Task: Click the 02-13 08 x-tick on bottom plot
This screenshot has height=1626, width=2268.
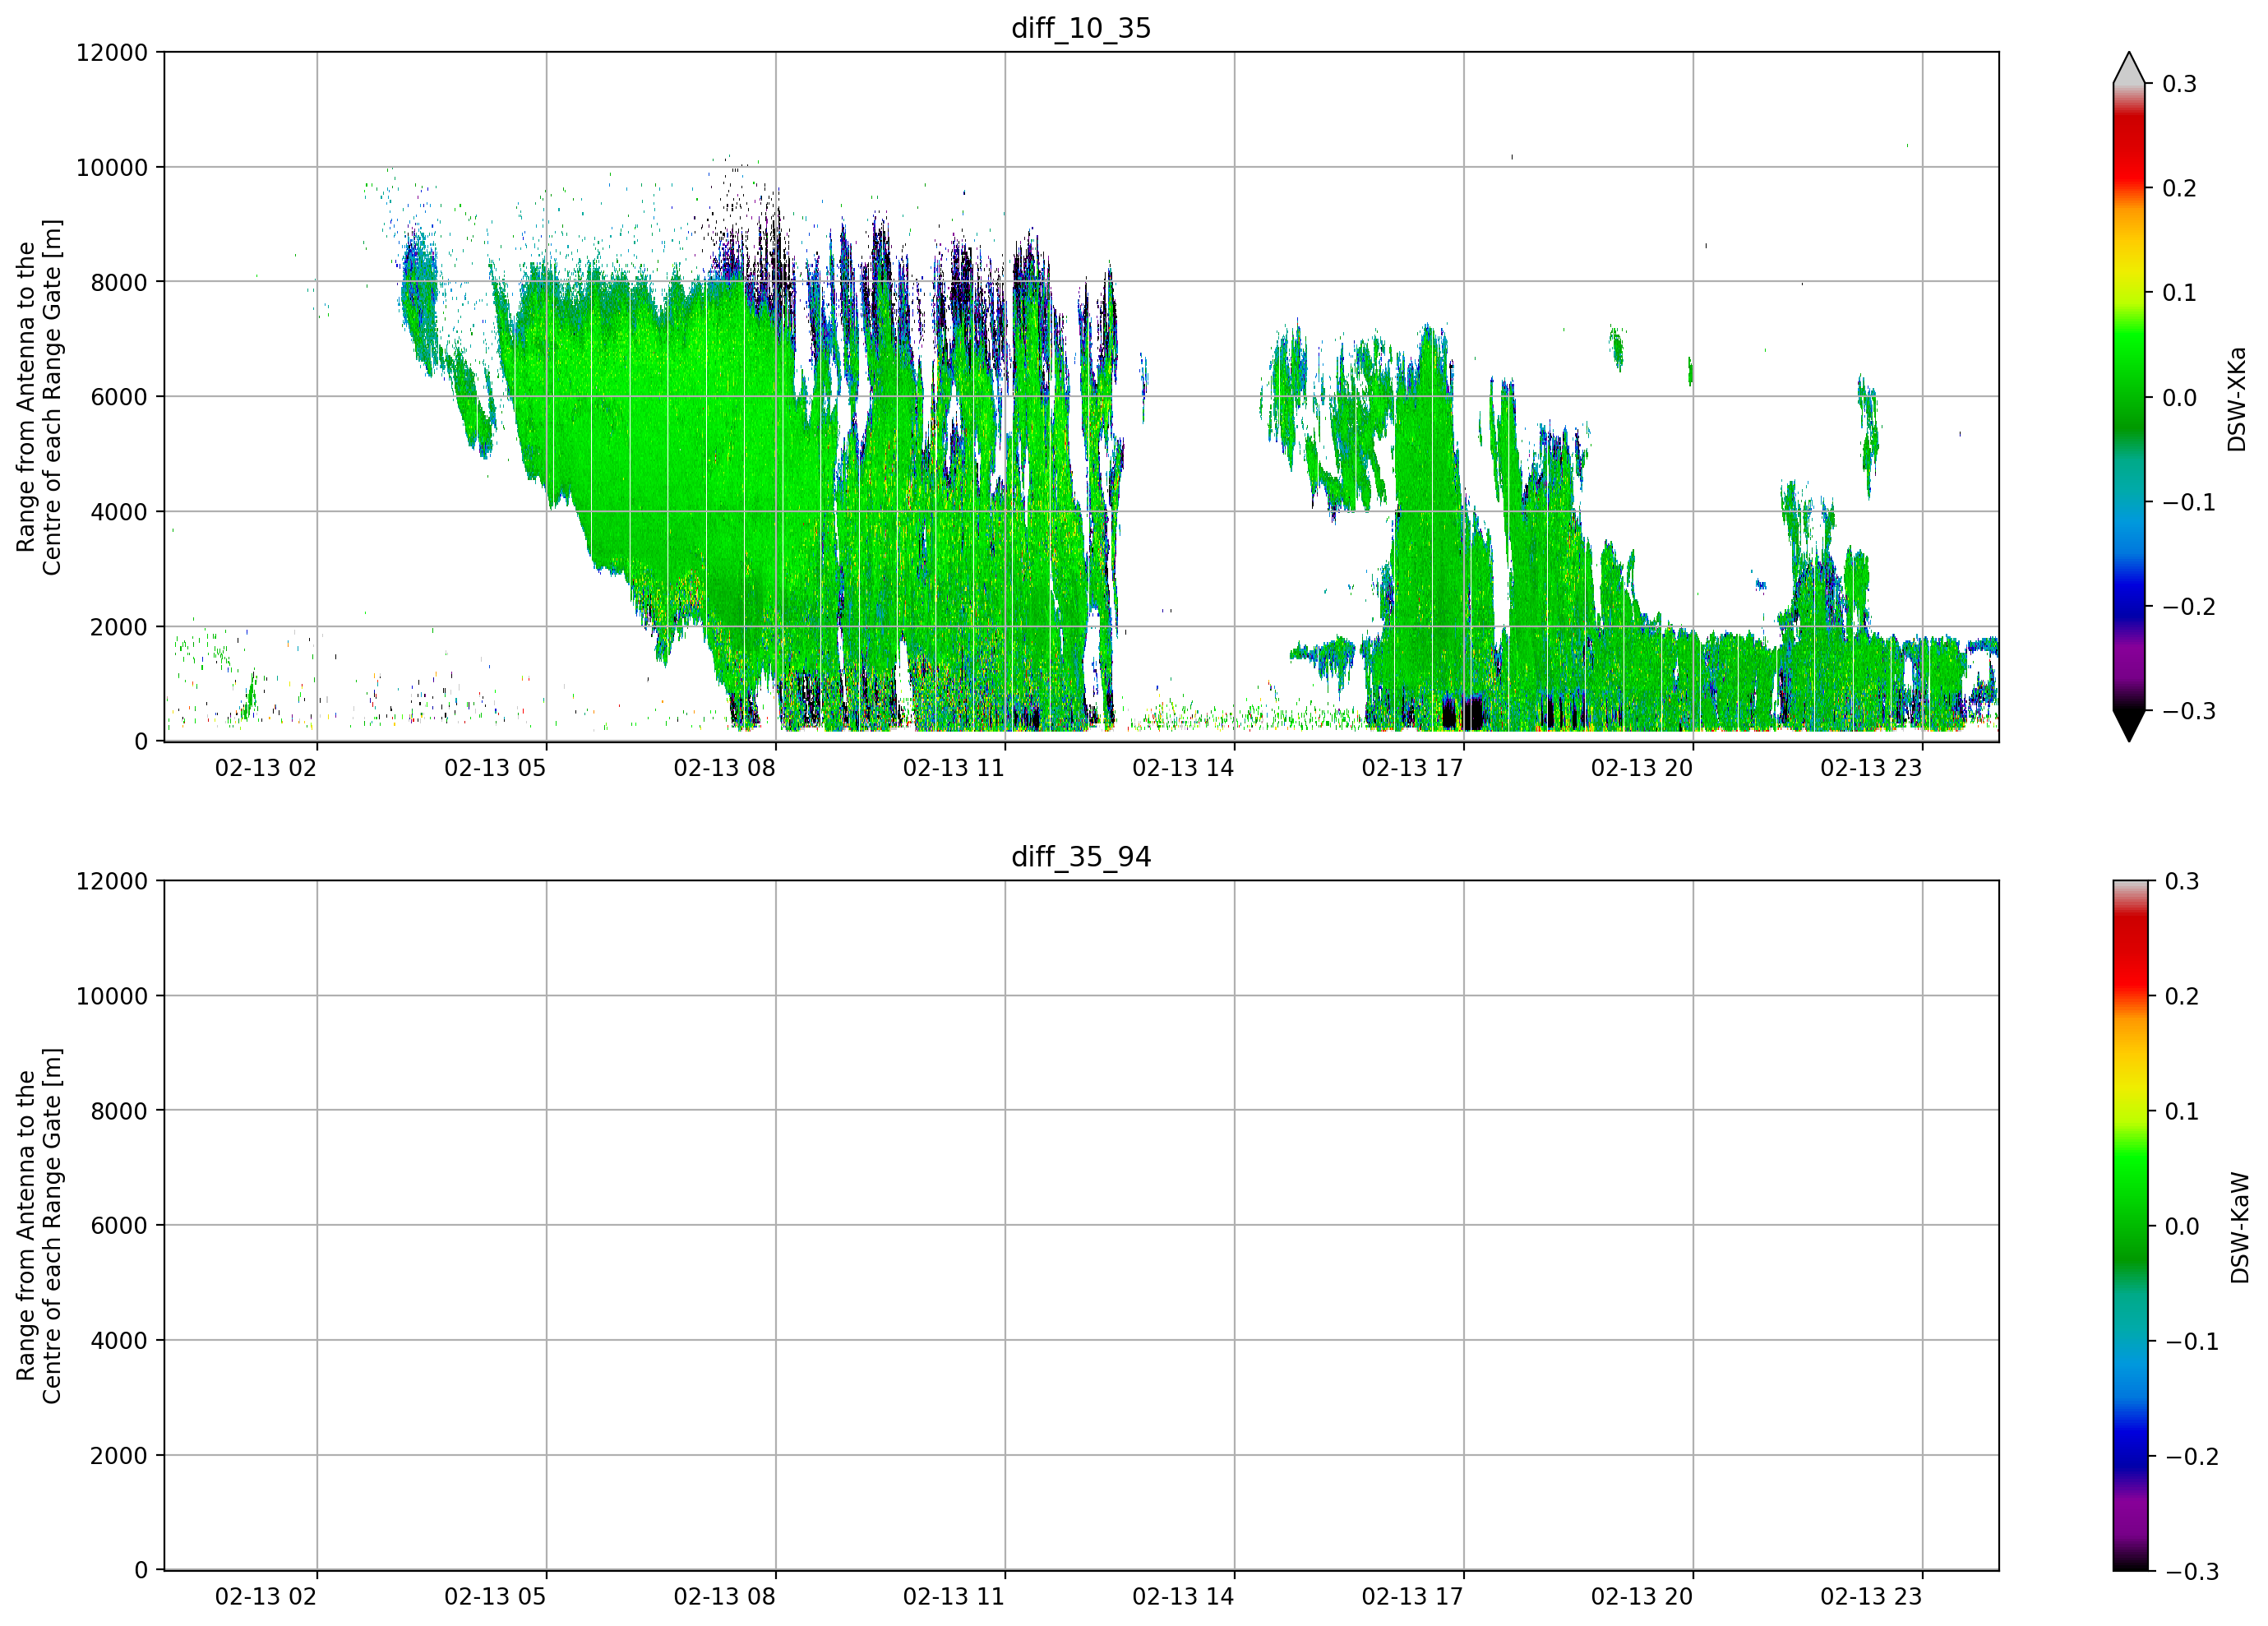Action: click(724, 1597)
